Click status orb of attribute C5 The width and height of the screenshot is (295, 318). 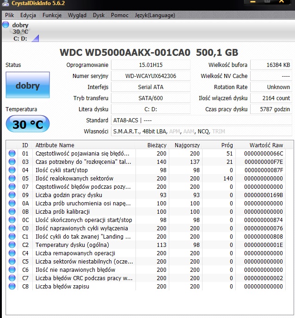[12, 261]
